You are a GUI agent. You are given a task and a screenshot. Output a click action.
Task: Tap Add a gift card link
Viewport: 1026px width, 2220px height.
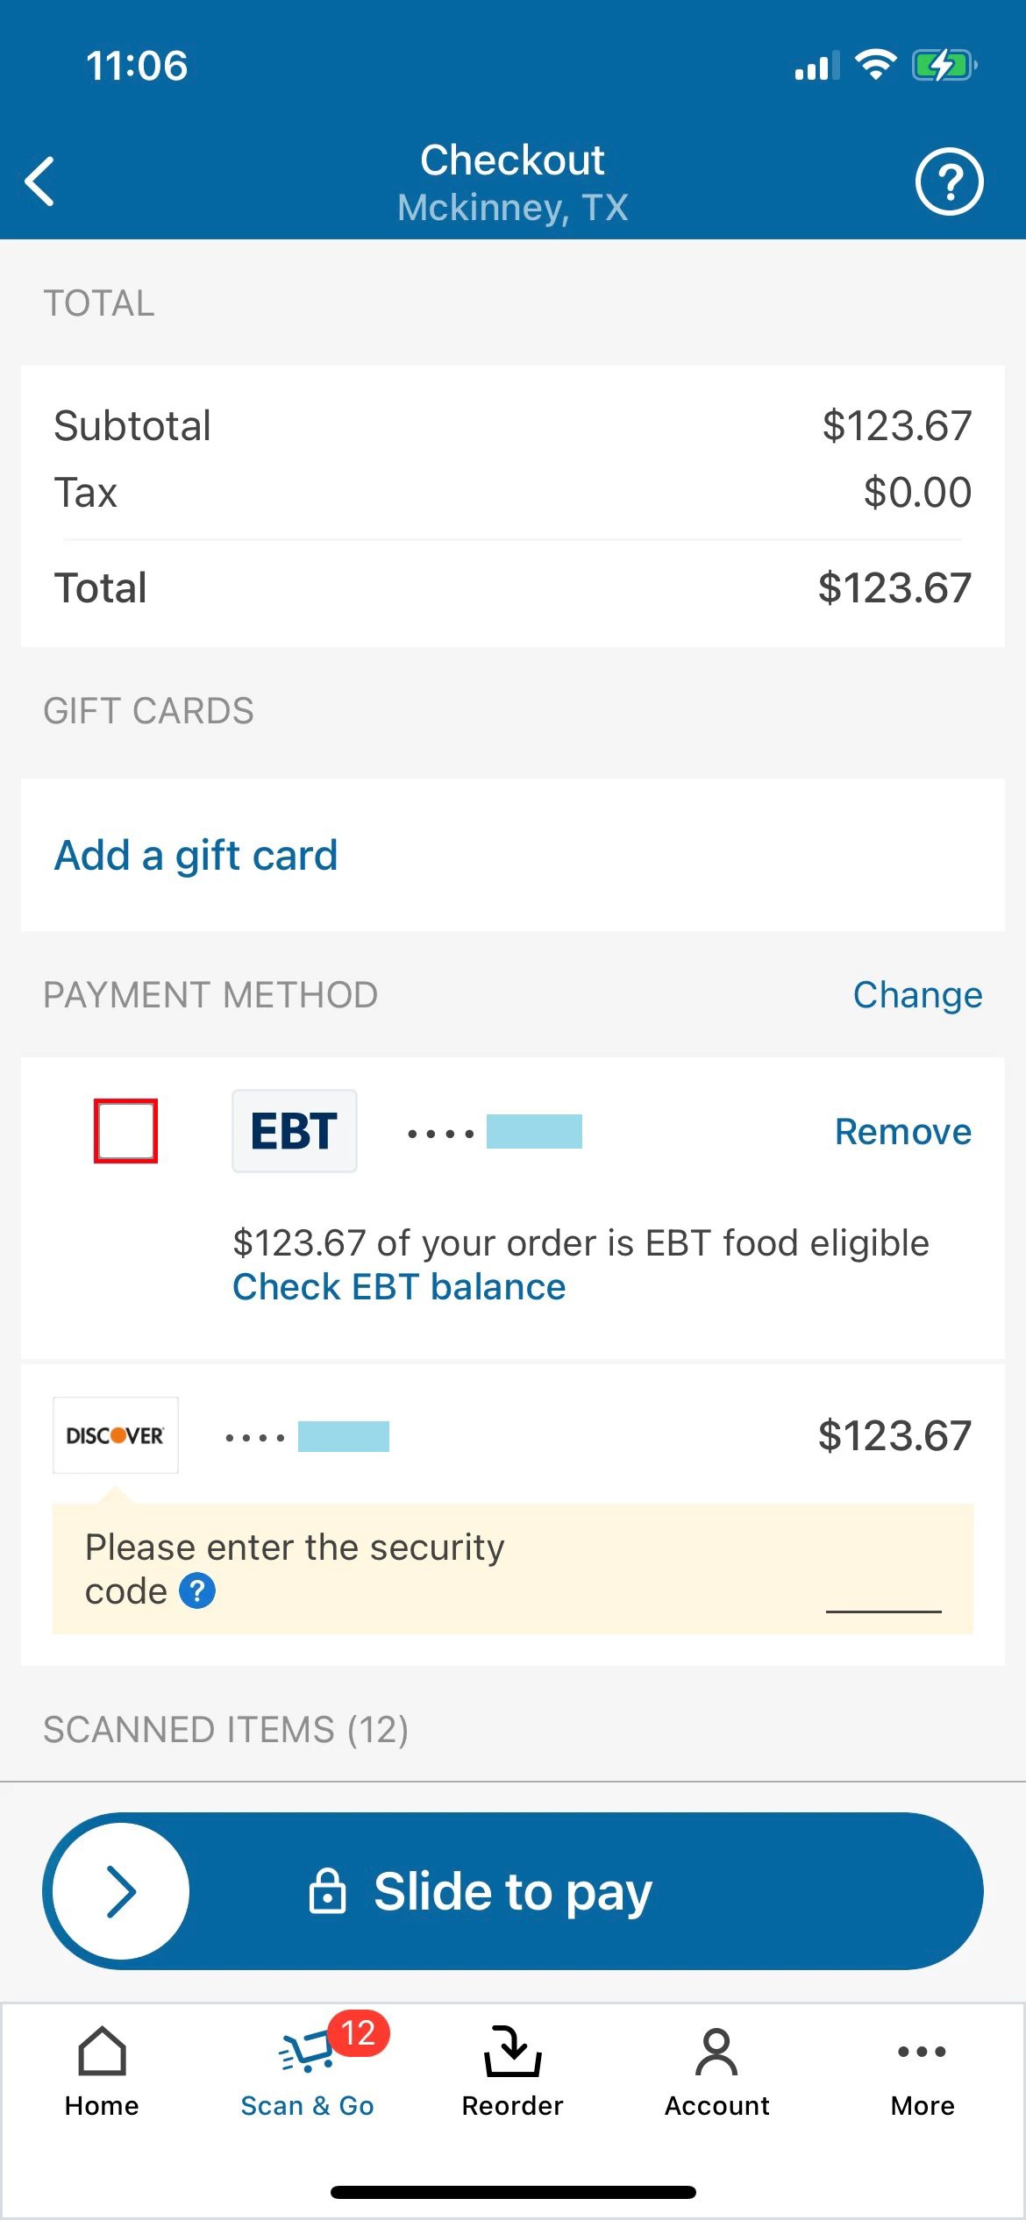[196, 855]
